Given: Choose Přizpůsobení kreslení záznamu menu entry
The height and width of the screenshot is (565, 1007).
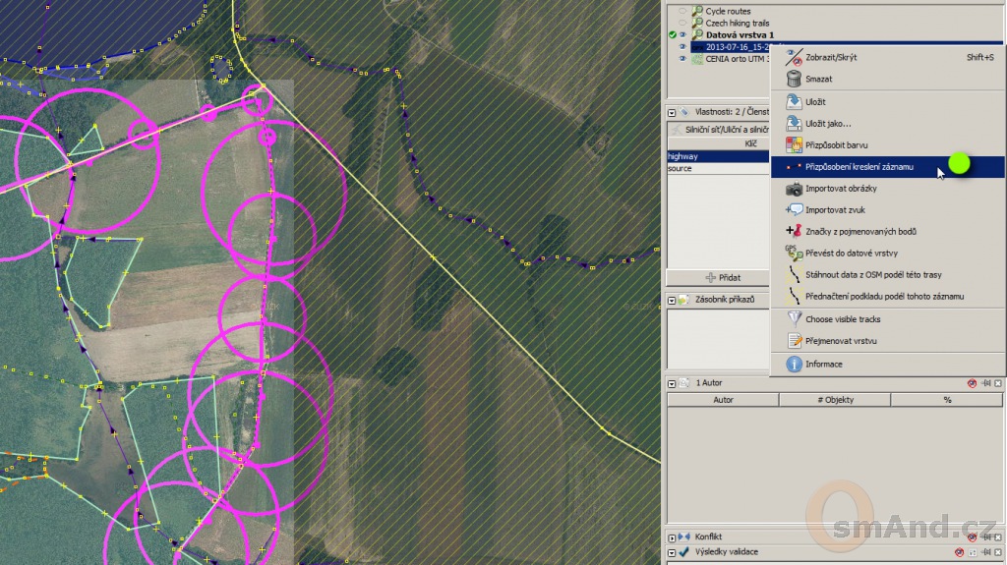Looking at the screenshot, I should tap(888, 167).
